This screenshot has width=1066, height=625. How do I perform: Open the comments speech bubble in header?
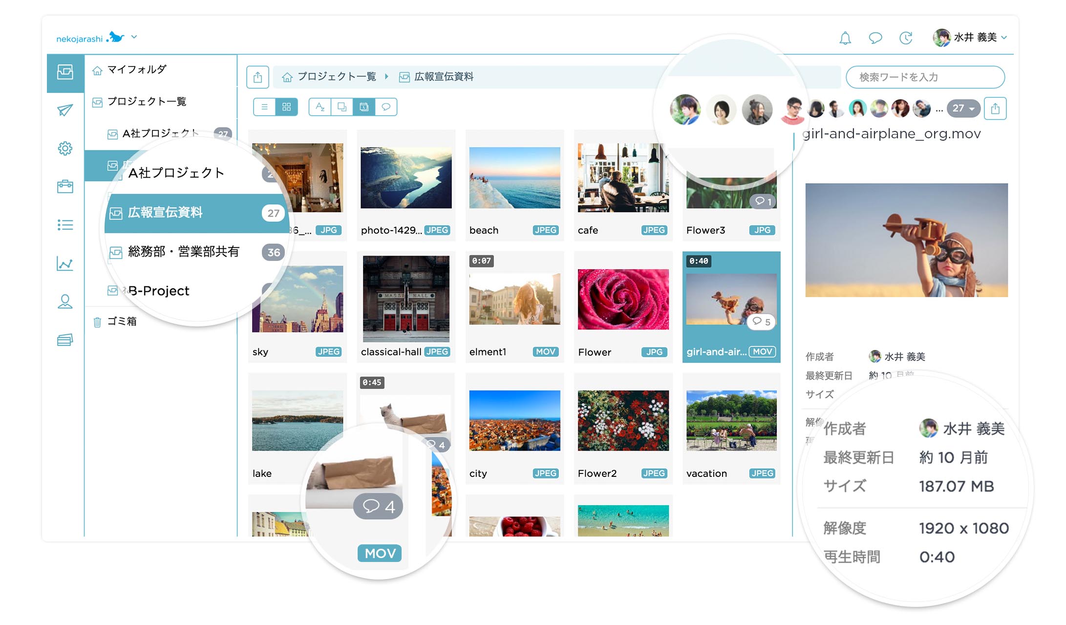pyautogui.click(x=875, y=38)
